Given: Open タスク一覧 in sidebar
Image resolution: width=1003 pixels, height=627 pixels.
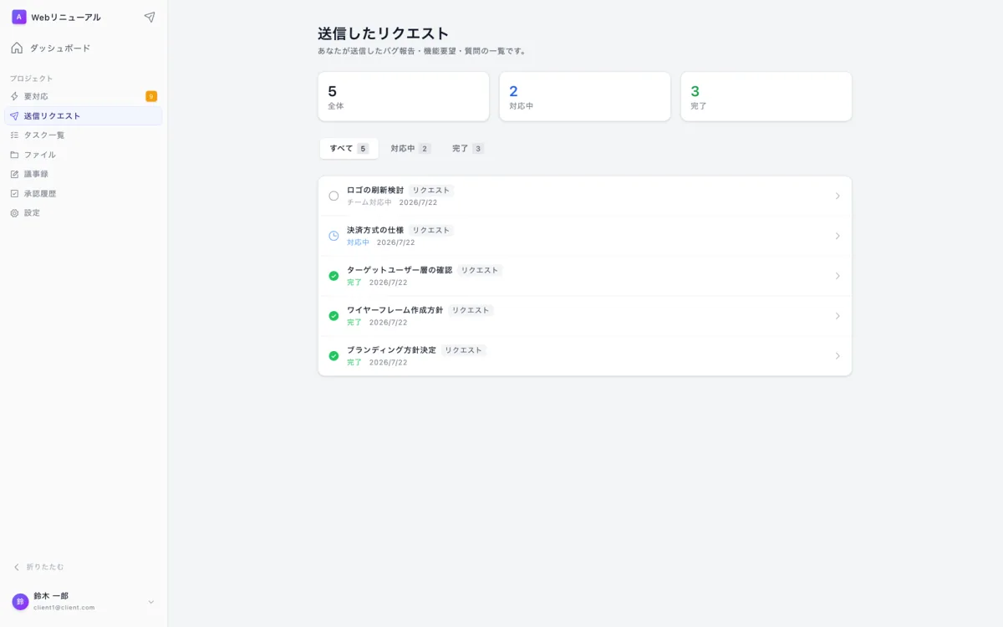Looking at the screenshot, I should point(84,135).
